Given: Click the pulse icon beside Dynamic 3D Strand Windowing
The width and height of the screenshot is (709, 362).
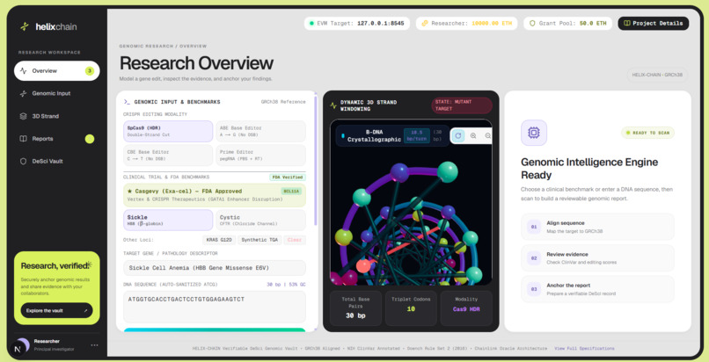Looking at the screenshot, I should 333,105.
